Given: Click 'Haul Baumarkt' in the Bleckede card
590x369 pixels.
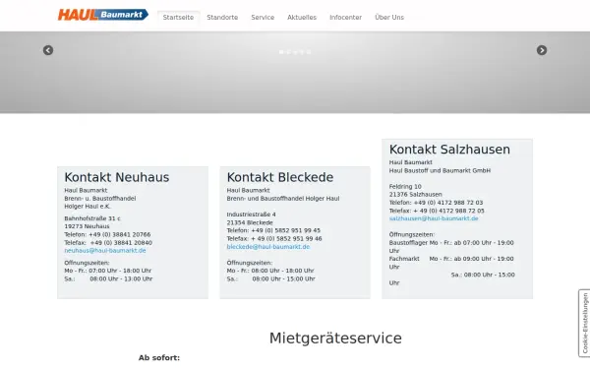Looking at the screenshot, I should 248,190.
